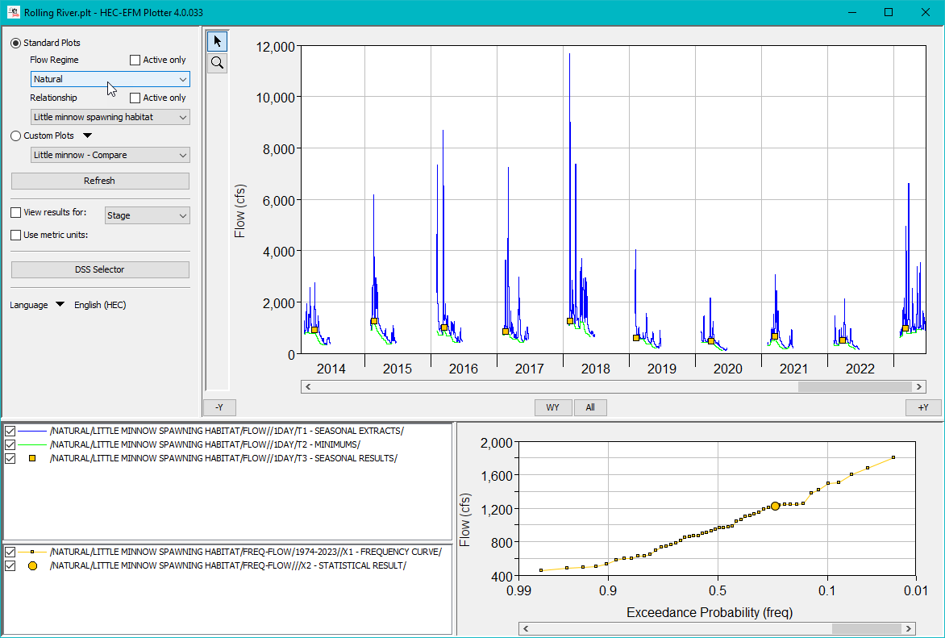Open the DSS Selector
The width and height of the screenshot is (945, 638).
click(x=100, y=269)
